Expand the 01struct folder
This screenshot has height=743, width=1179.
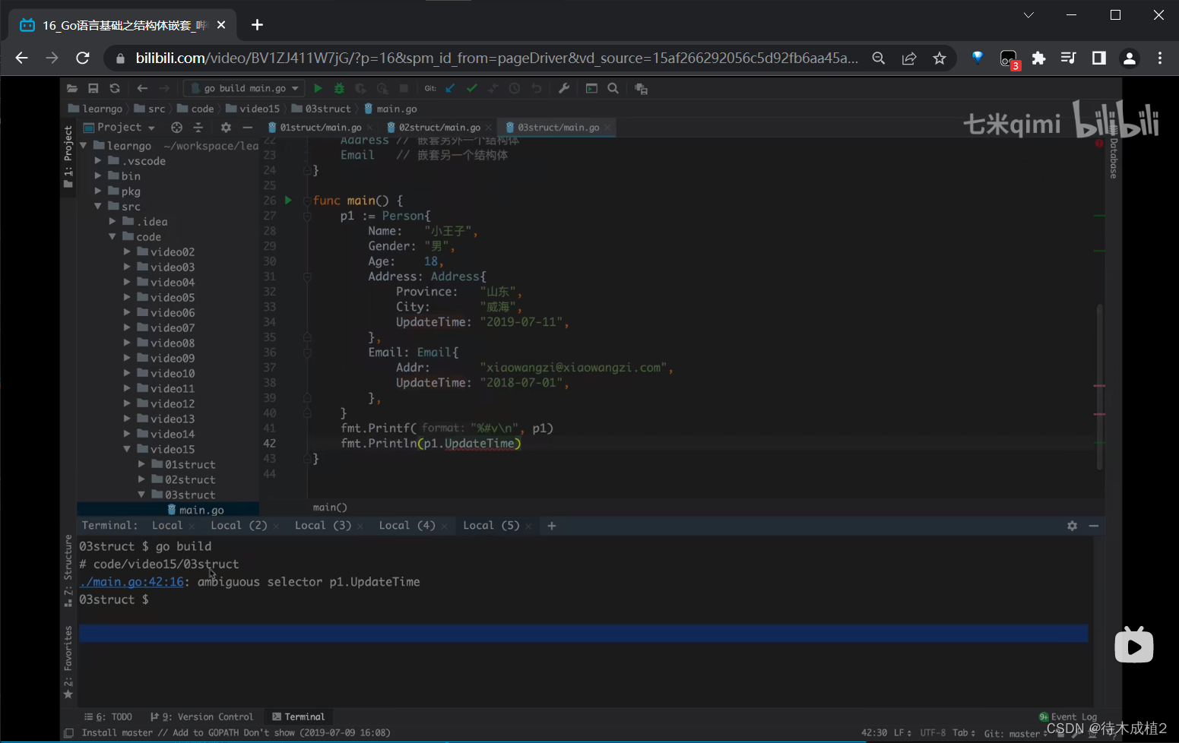(141, 465)
